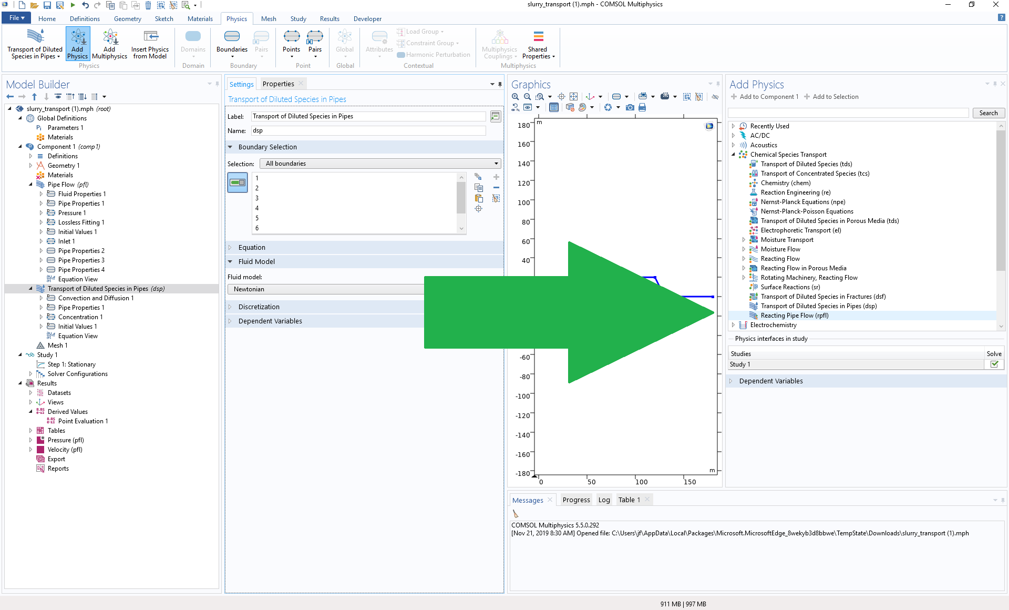Screen dimensions: 1009x610
Task: Click the Label text field
Action: (368, 116)
